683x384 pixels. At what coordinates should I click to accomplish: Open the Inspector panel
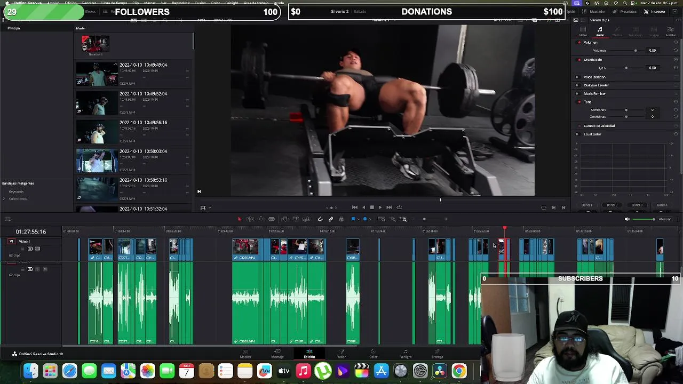[x=655, y=11]
